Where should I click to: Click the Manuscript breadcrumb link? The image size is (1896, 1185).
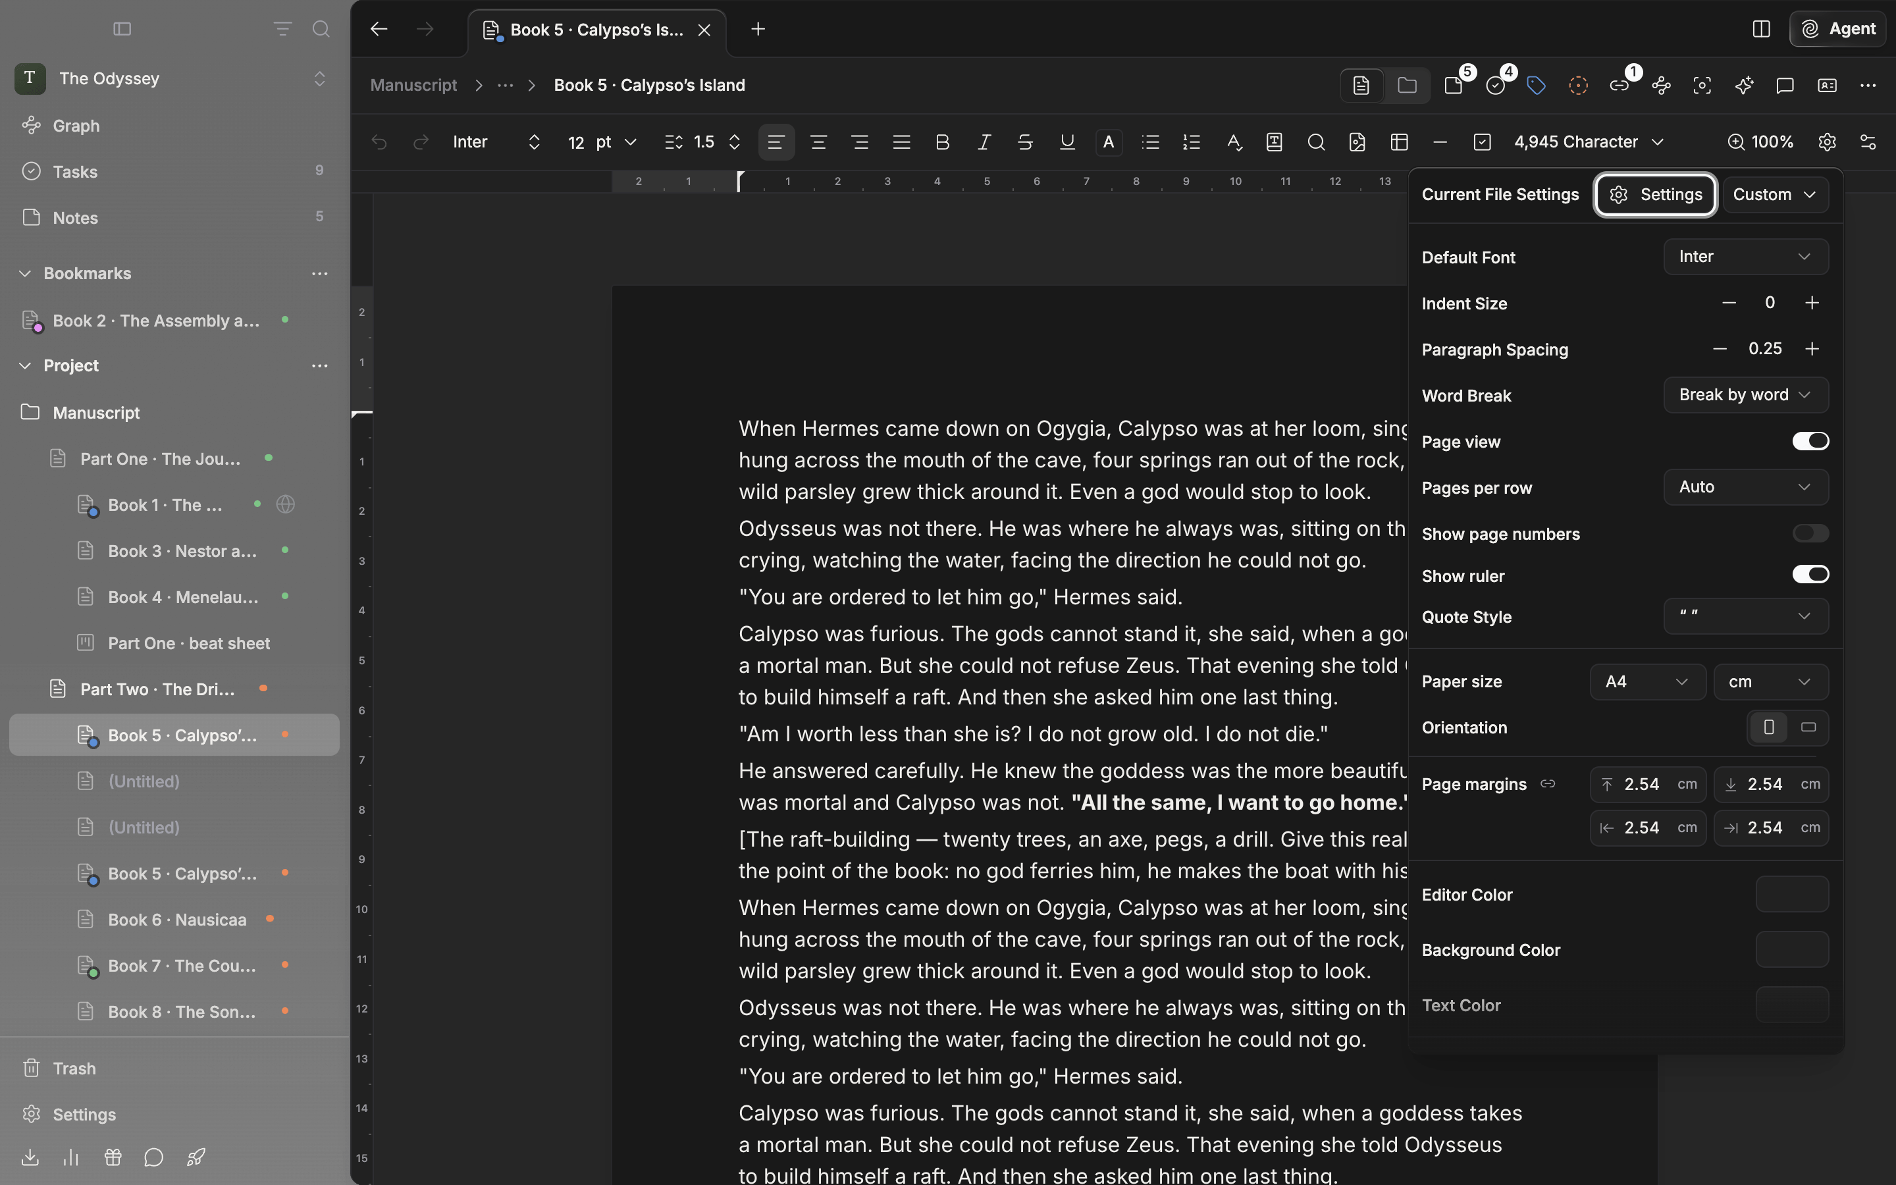pyautogui.click(x=413, y=86)
